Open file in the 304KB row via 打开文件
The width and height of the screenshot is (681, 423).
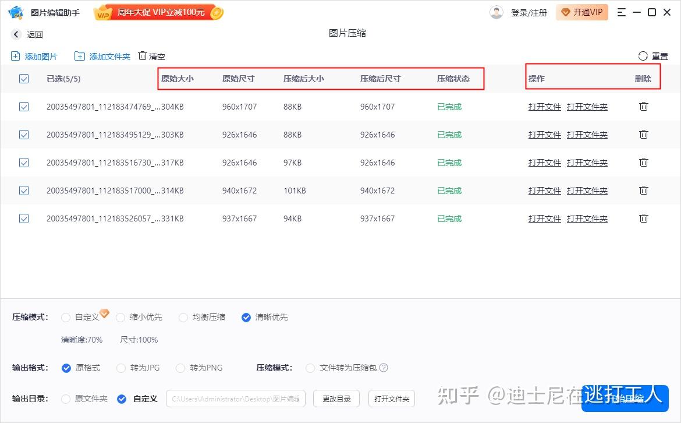pos(545,107)
